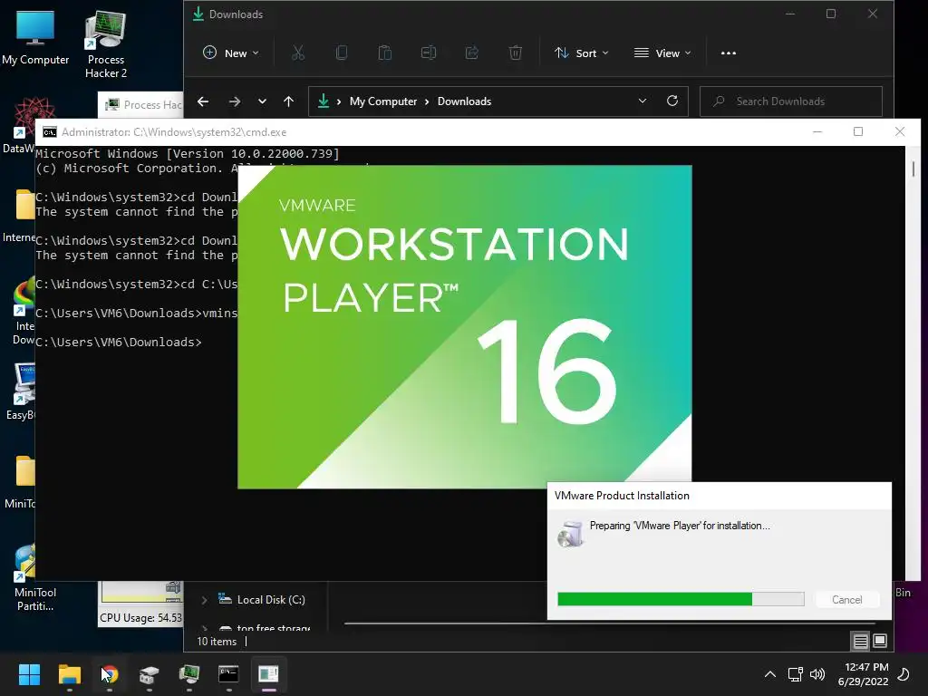Click the Paste icon in Downloads toolbar
Image resolution: width=928 pixels, height=696 pixels.
(384, 53)
